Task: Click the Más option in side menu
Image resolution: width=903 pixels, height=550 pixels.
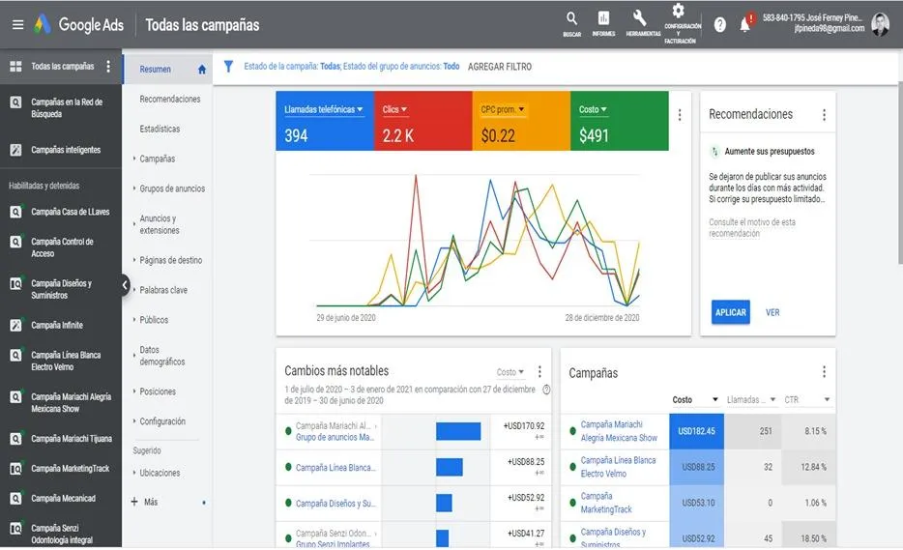Action: tap(151, 503)
